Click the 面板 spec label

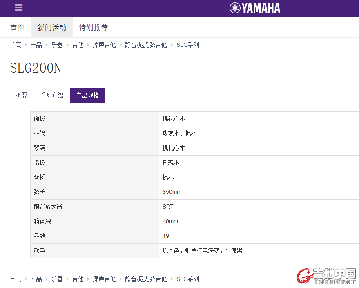point(39,119)
